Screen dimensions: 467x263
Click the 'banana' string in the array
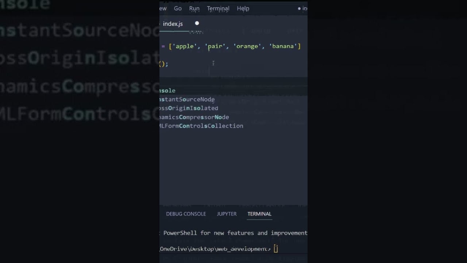(283, 46)
